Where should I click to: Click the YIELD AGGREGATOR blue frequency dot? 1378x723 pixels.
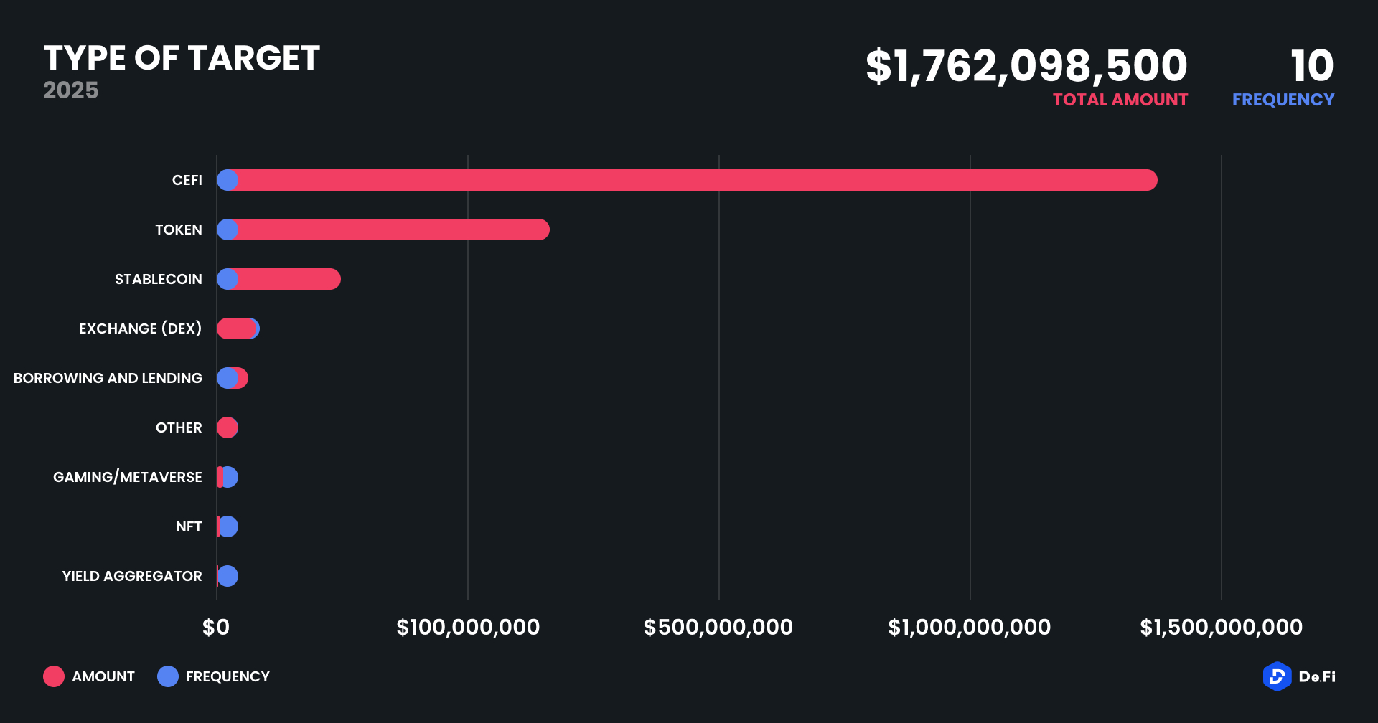[228, 576]
